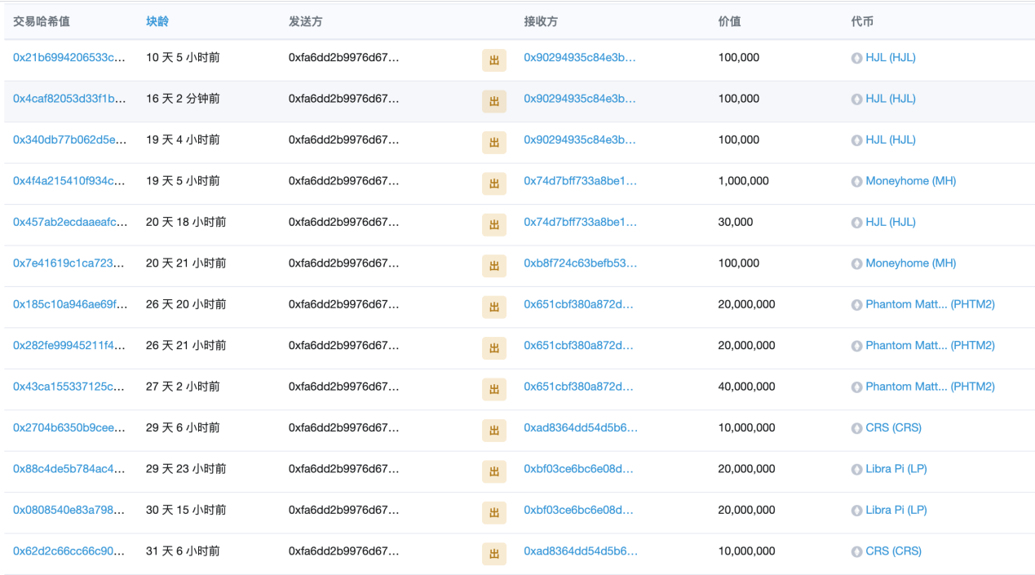Screen dimensions: 1035x575
Task: Click the 出 badge in the 0x21b6994206533c… row
Action: pyautogui.click(x=494, y=60)
